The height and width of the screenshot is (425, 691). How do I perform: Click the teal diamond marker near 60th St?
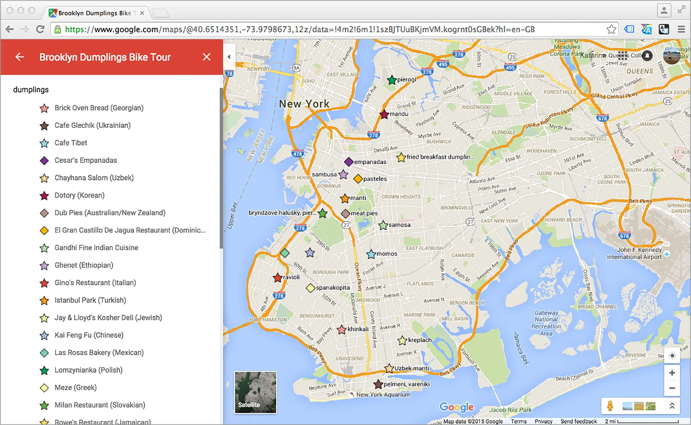[285, 253]
